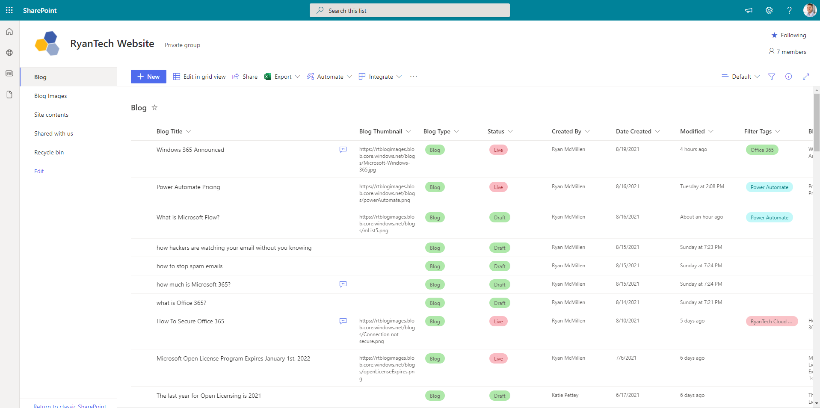Image resolution: width=820 pixels, height=408 pixels.
Task: Click the SharePoint header label
Action: pyautogui.click(x=40, y=10)
